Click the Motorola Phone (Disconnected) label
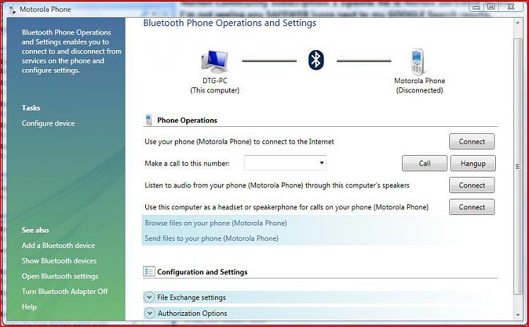Screen dimensions: 529x327 pyautogui.click(x=420, y=86)
